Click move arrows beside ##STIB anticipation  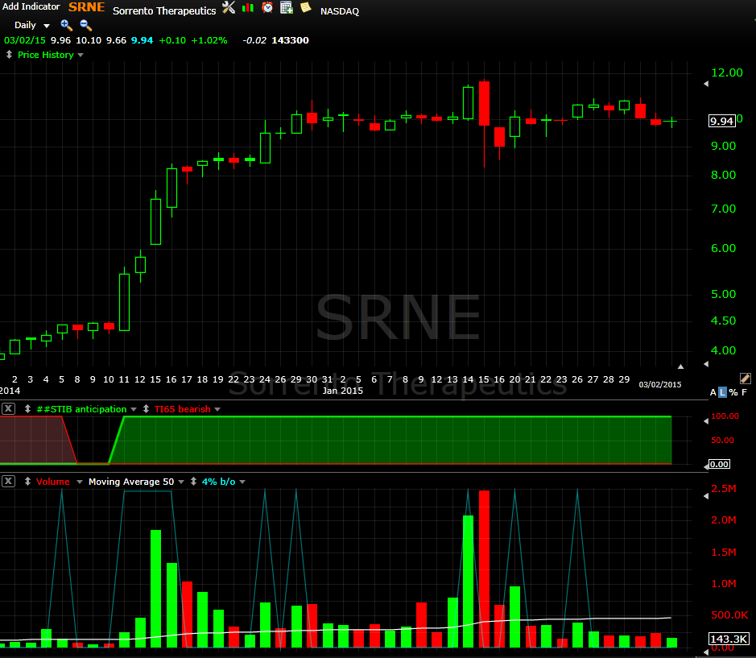(27, 409)
